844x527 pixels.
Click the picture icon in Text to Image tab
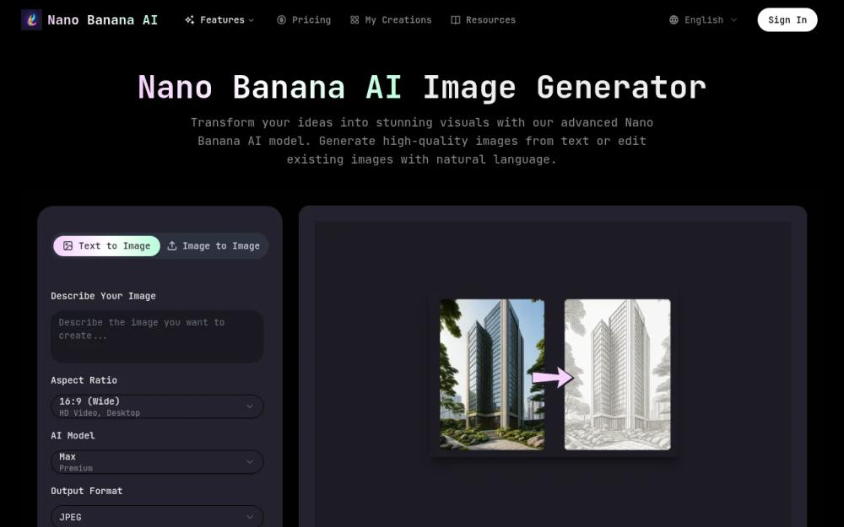pyautogui.click(x=68, y=245)
